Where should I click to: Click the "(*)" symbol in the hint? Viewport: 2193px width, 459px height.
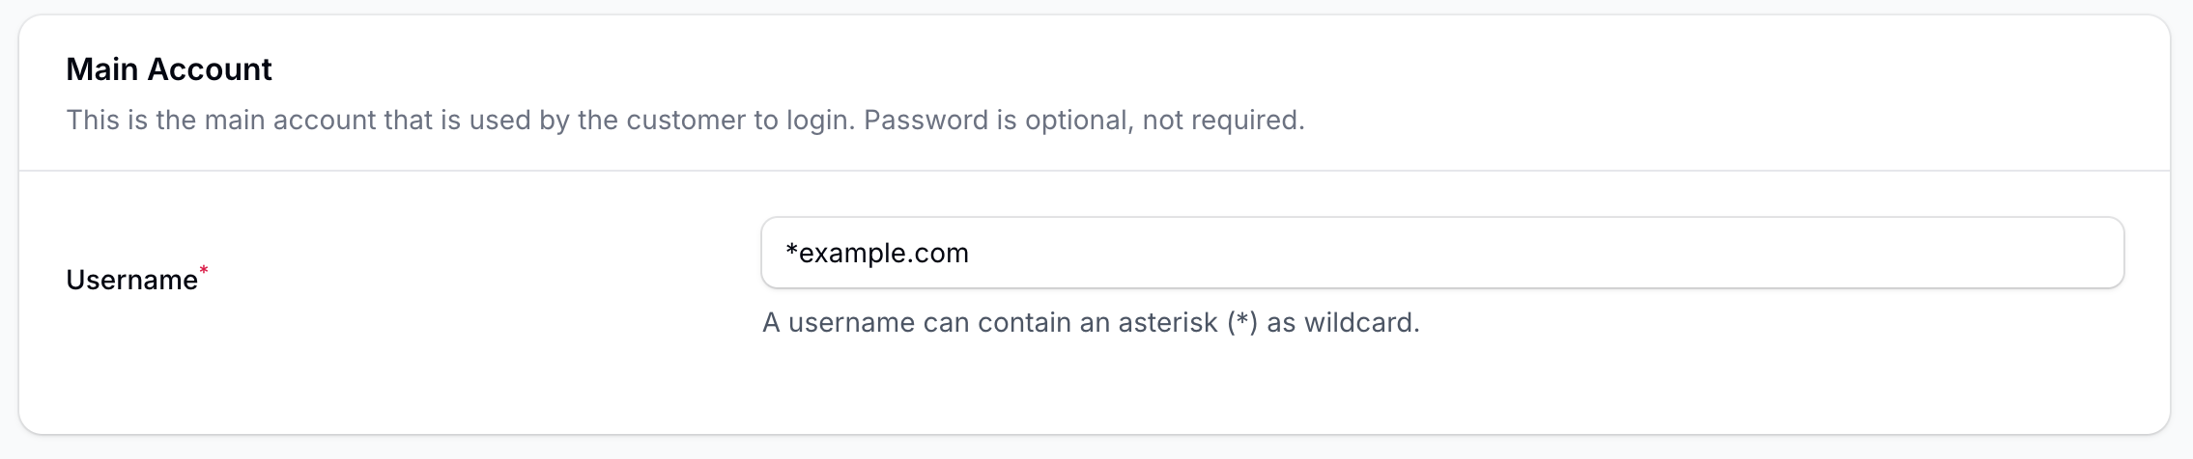(x=1242, y=322)
